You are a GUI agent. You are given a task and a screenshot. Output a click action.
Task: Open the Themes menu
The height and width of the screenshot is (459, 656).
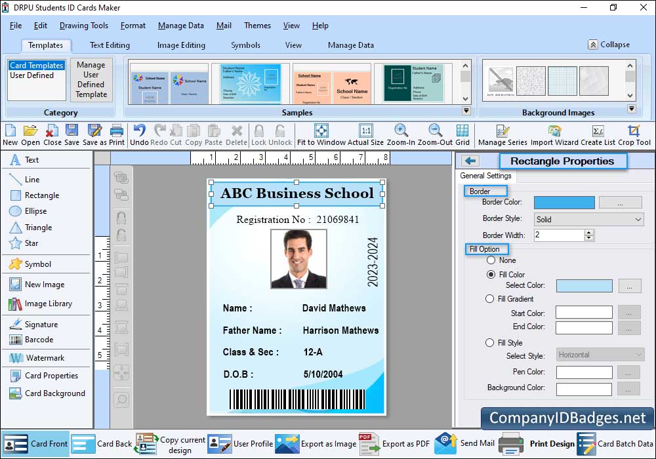257,26
